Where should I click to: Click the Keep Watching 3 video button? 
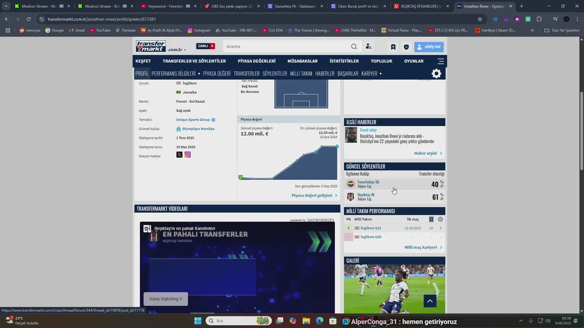pyautogui.click(x=166, y=299)
